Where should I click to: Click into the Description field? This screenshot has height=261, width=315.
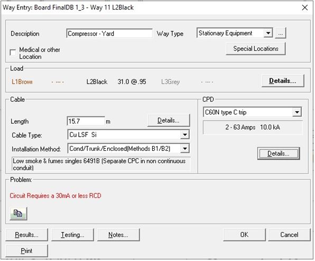tap(109, 33)
